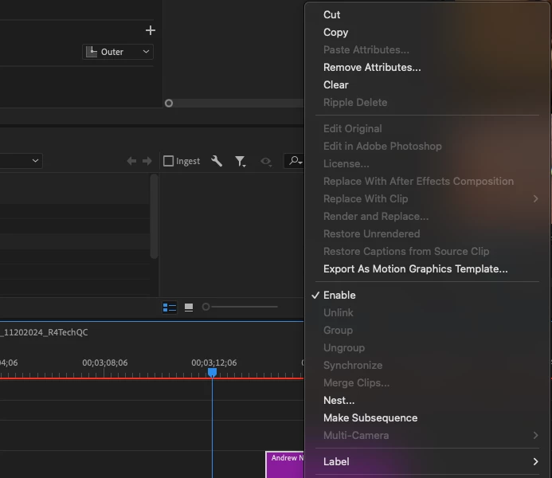
Task: Click the back arrow in Media Browser
Action: tap(131, 161)
